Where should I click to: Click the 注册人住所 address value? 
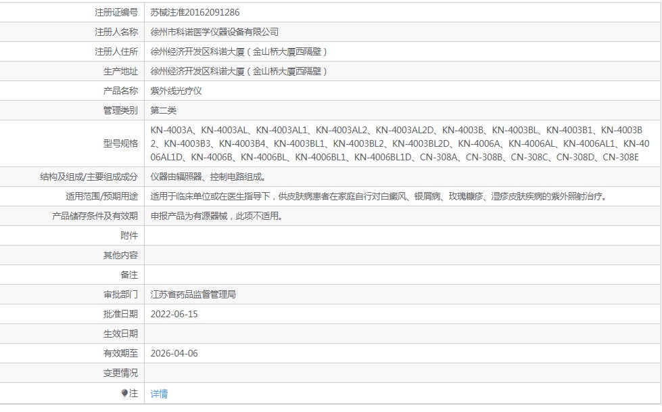tap(239, 52)
